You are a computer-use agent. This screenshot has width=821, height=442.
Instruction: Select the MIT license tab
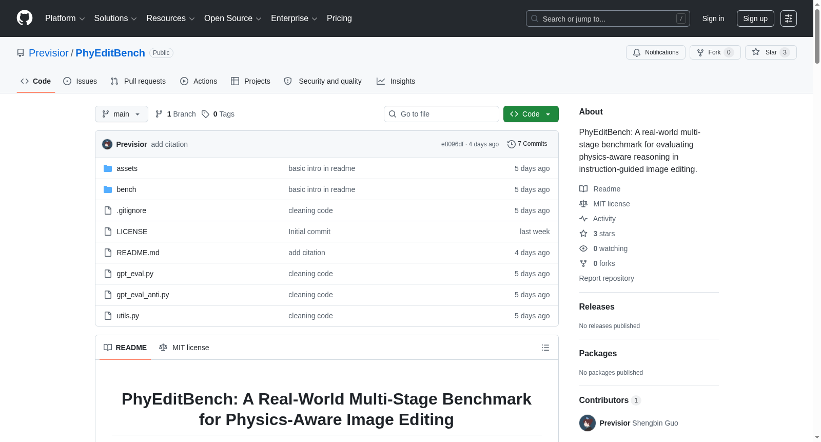(x=184, y=348)
